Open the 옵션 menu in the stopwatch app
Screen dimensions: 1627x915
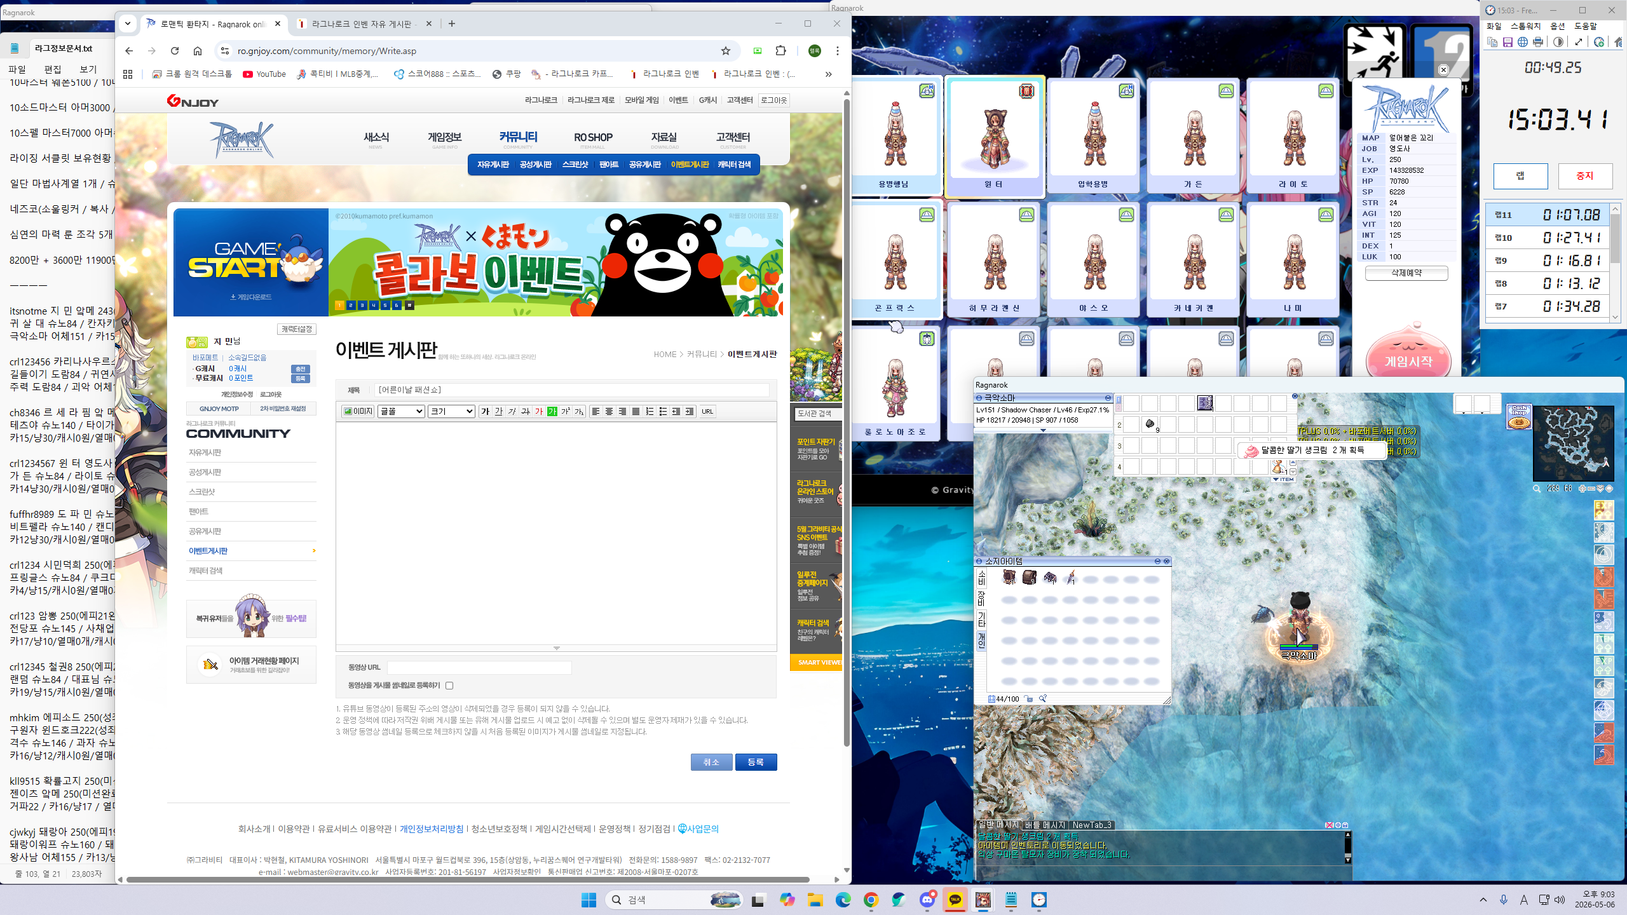click(x=1558, y=26)
